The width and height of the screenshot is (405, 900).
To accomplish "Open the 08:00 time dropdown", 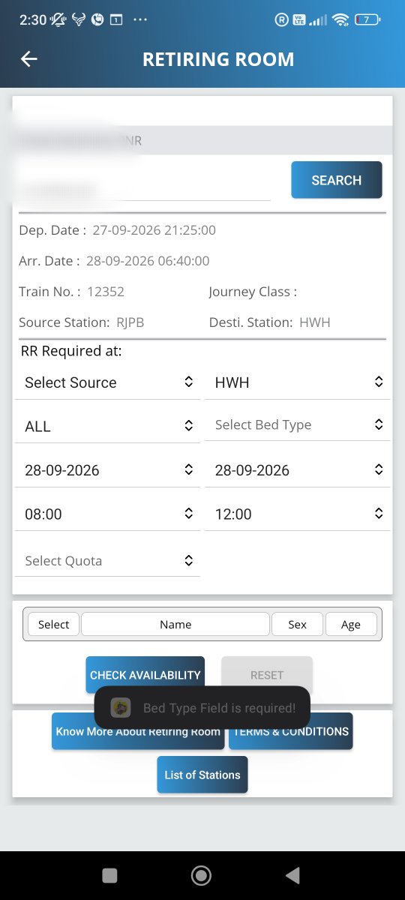I will coord(107,514).
